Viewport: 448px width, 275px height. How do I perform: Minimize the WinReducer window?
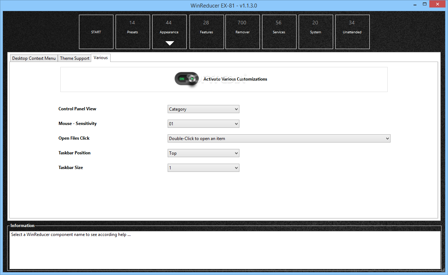pos(414,4)
